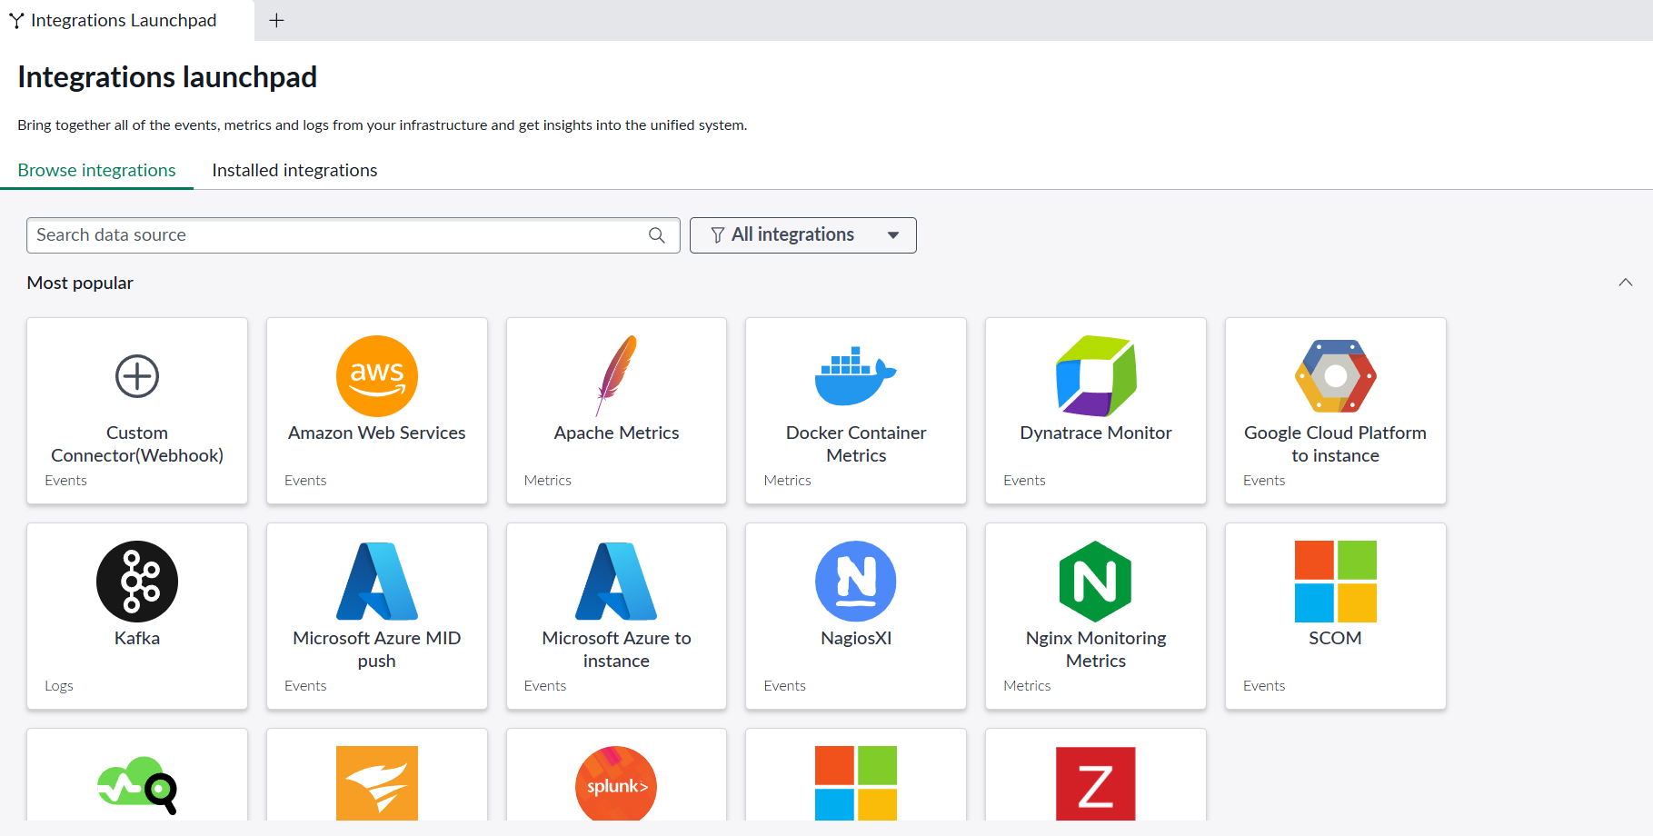Select the Microsoft Azure to instance logo

click(x=616, y=582)
